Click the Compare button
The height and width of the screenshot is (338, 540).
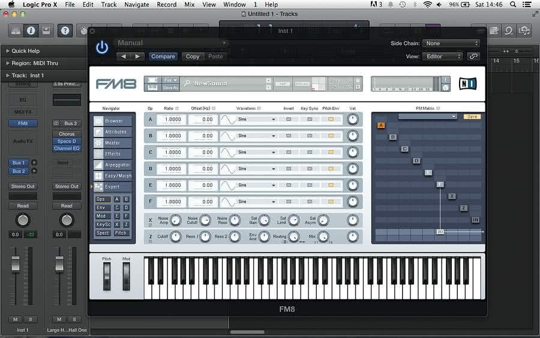[163, 56]
